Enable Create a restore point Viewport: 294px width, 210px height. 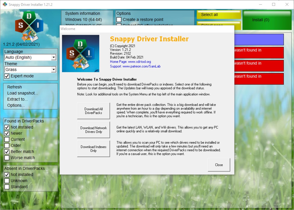(119, 19)
